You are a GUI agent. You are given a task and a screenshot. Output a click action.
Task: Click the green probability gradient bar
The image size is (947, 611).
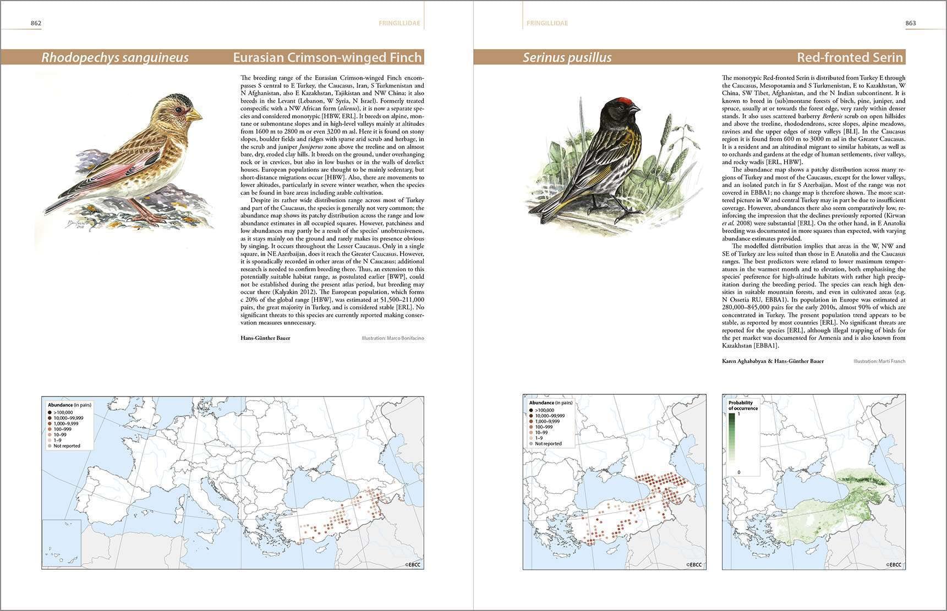(731, 437)
